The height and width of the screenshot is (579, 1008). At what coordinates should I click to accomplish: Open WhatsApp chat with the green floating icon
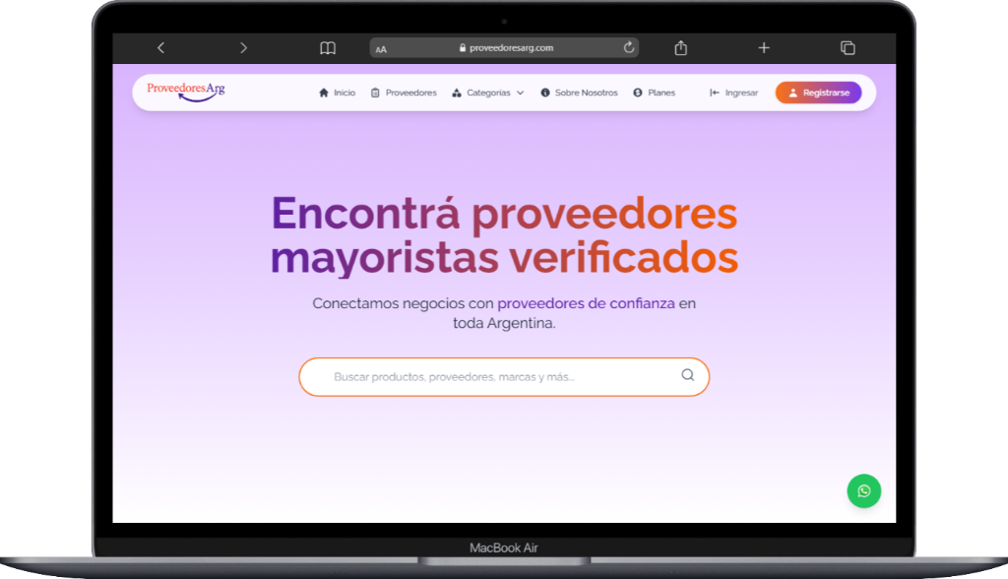point(864,490)
